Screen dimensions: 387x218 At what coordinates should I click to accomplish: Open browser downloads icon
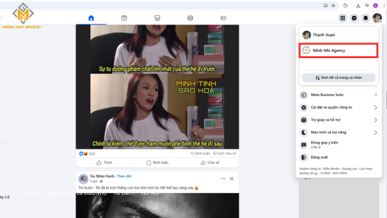coord(358,5)
